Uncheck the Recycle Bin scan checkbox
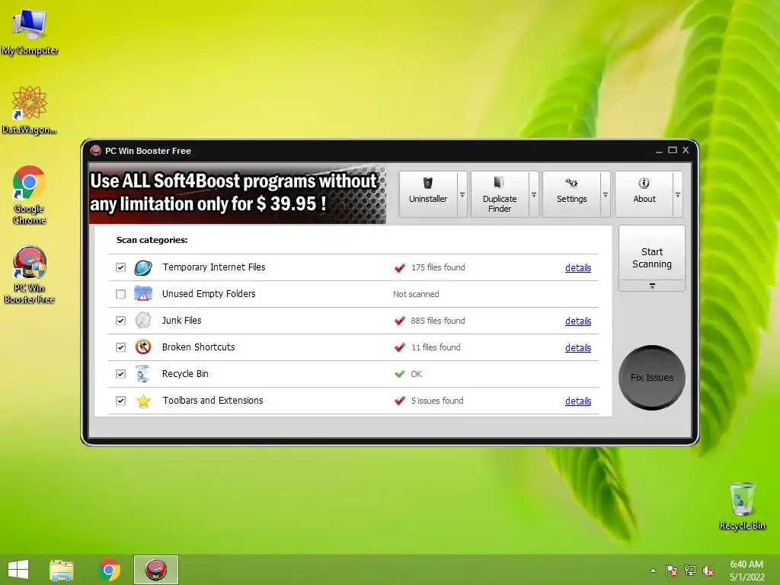 [x=120, y=374]
